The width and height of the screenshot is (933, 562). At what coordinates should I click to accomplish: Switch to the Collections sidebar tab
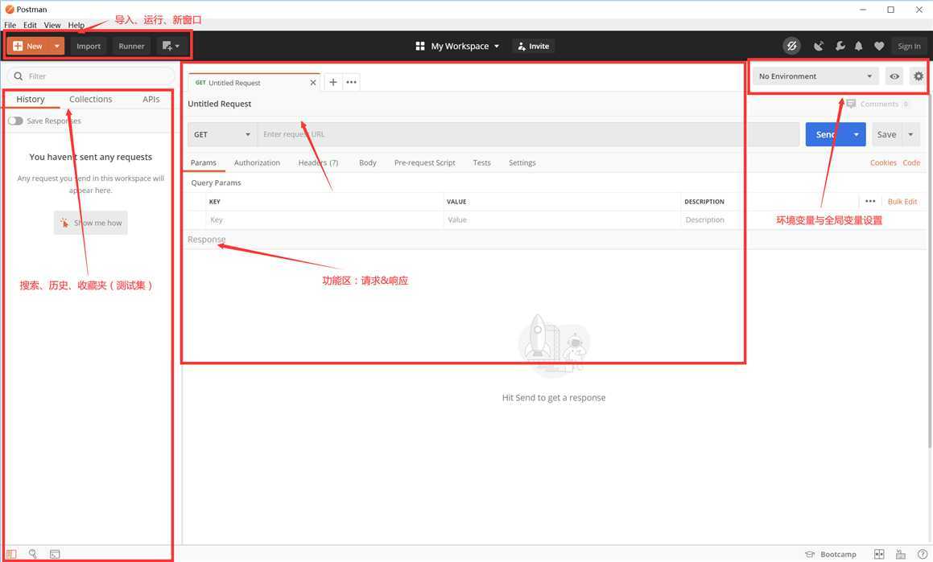90,99
